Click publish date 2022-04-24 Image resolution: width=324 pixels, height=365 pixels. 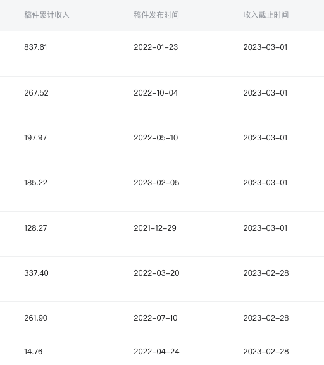pyautogui.click(x=156, y=352)
